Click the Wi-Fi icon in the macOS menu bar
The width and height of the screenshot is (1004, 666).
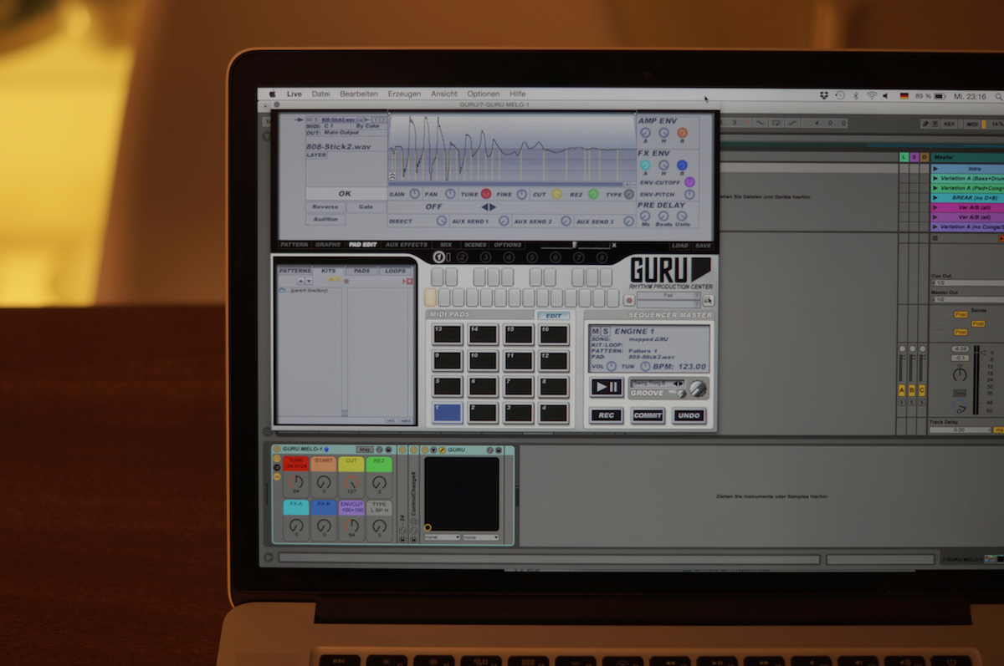tap(871, 96)
